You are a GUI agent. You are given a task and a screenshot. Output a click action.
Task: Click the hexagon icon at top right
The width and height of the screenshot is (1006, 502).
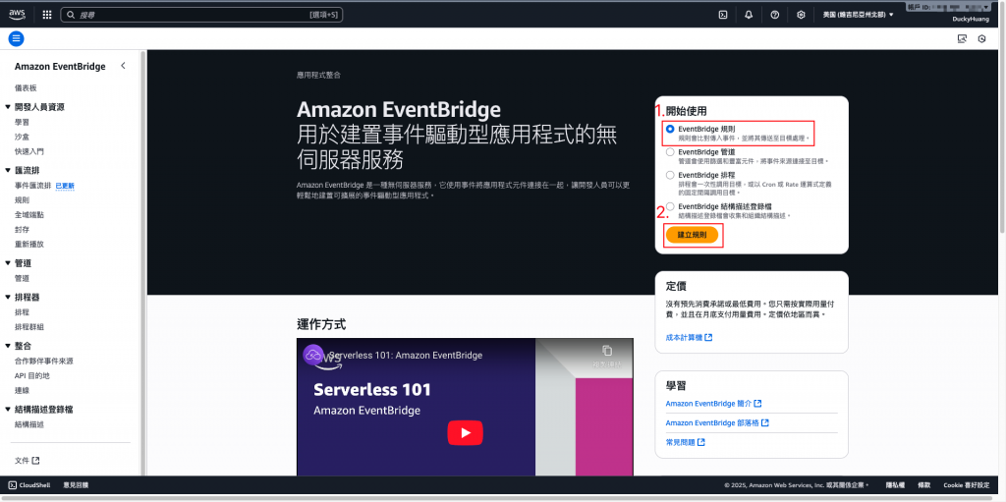[981, 38]
